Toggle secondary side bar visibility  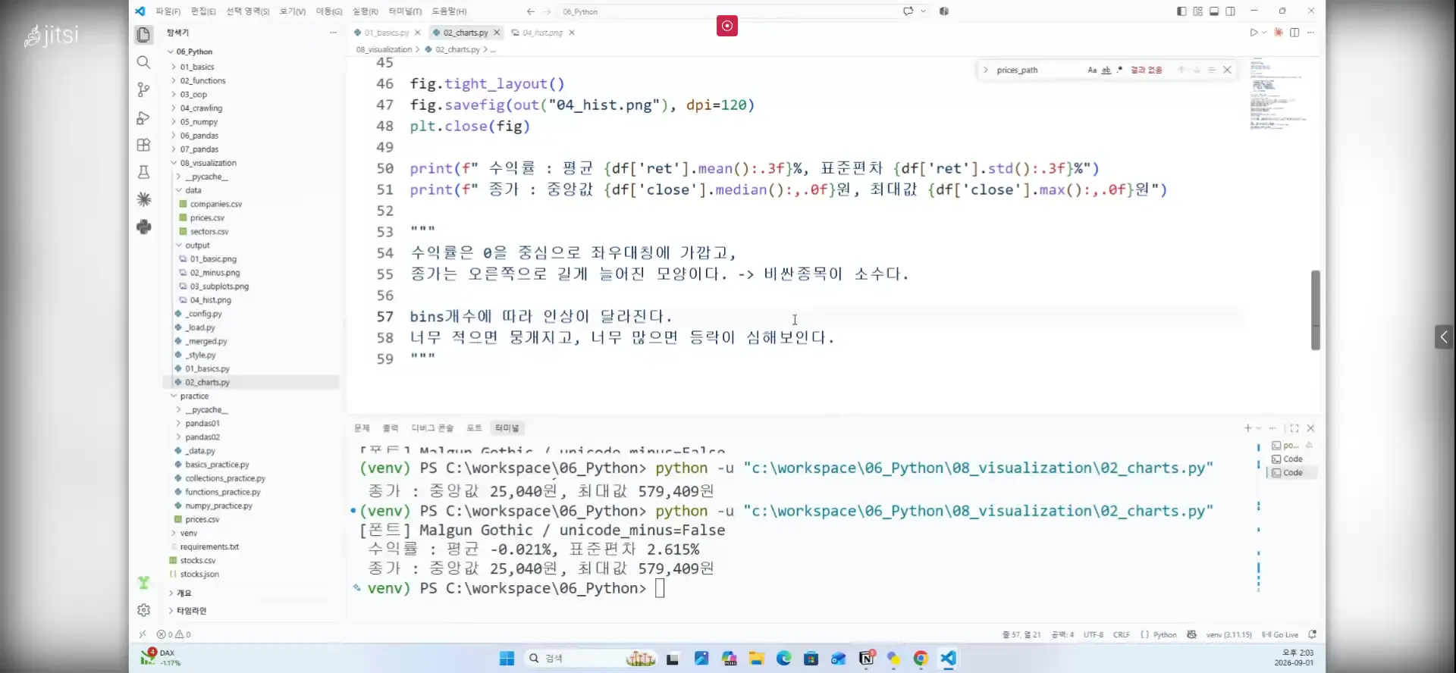tap(1230, 11)
